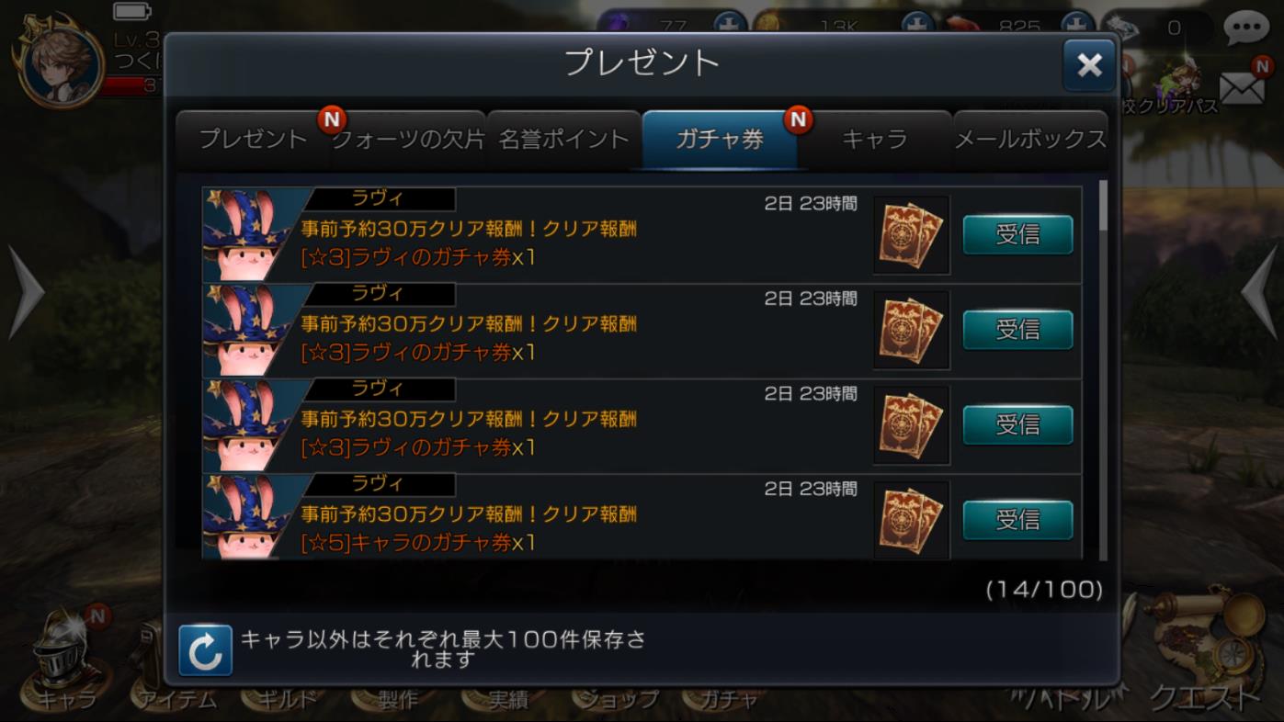Open the mail envelope icon
Viewport: 1284px width, 722px height.
[1242, 88]
